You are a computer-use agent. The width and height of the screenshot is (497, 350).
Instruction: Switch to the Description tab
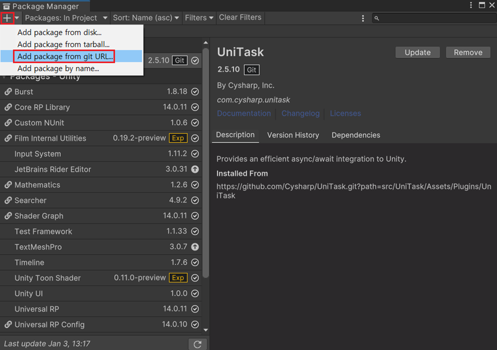[235, 135]
